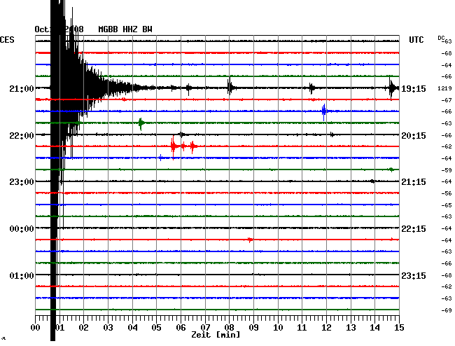Click minute axis tick label 04
The height and width of the screenshot is (346, 455).
click(x=132, y=328)
